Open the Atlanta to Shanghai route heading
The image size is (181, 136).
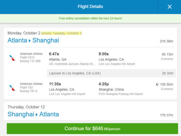[33, 40]
